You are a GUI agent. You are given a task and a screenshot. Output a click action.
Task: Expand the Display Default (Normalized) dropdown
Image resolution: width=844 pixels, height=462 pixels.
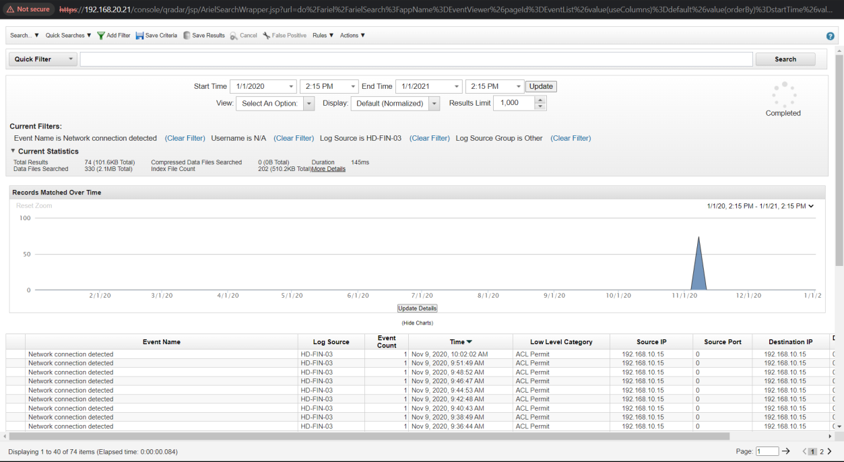[434, 104]
